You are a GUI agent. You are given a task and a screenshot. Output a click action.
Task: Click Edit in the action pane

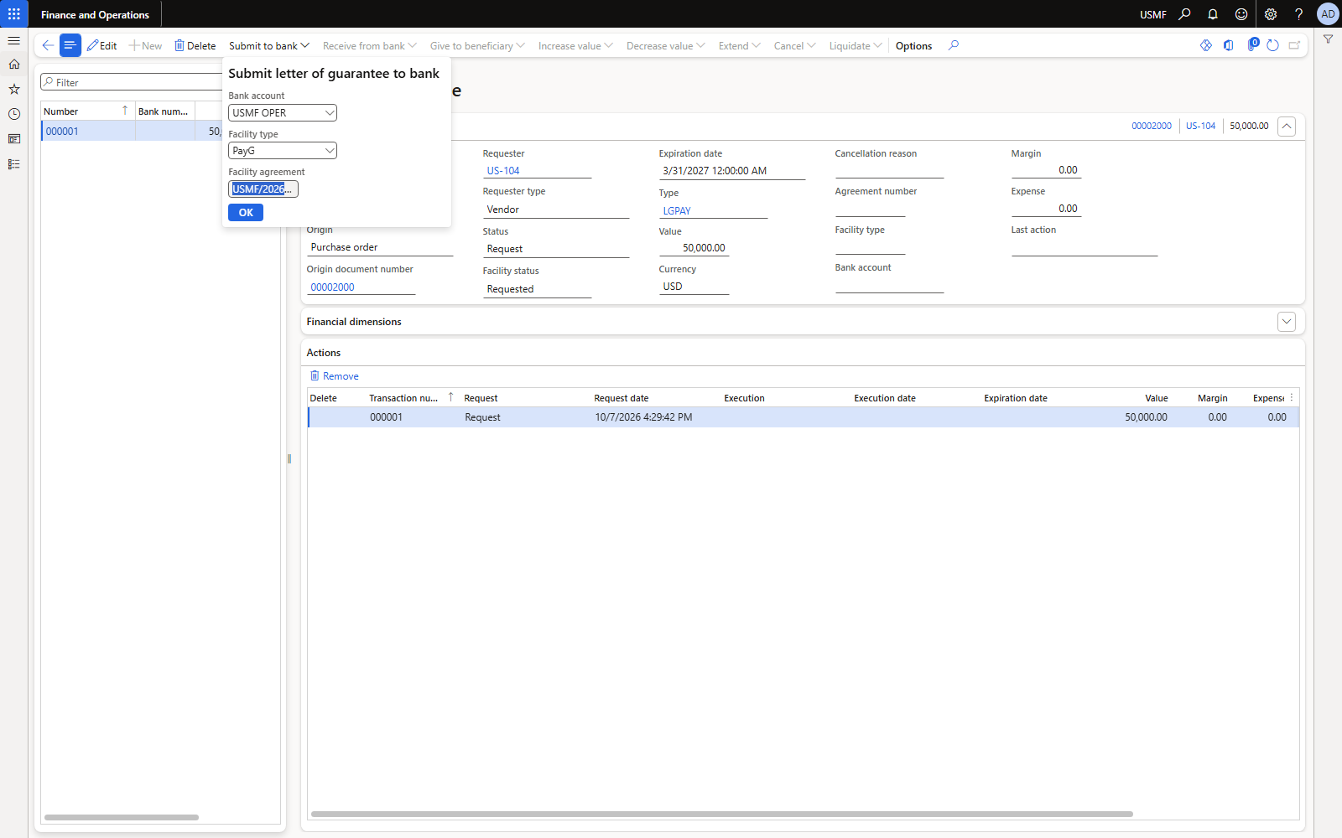102,45
